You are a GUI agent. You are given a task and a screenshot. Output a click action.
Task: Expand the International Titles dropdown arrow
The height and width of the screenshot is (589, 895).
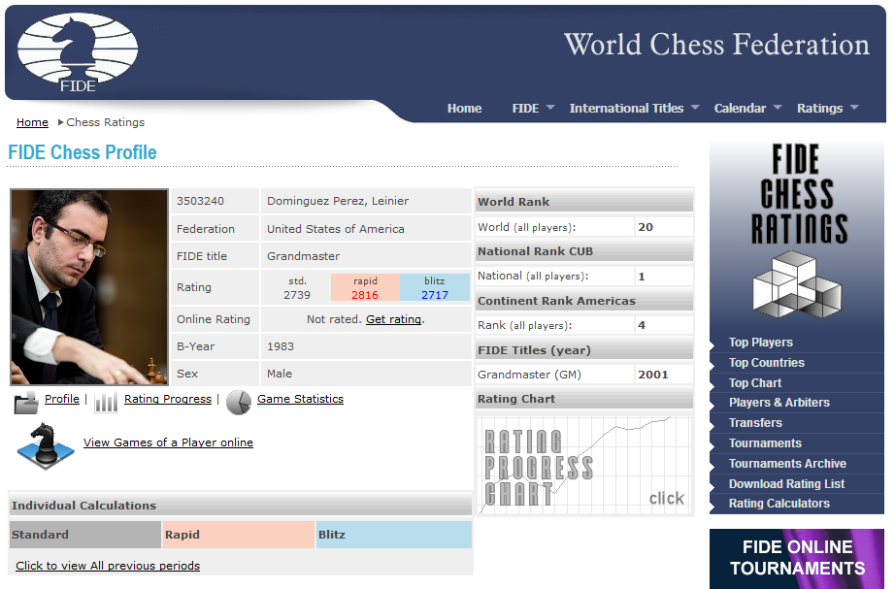point(695,108)
